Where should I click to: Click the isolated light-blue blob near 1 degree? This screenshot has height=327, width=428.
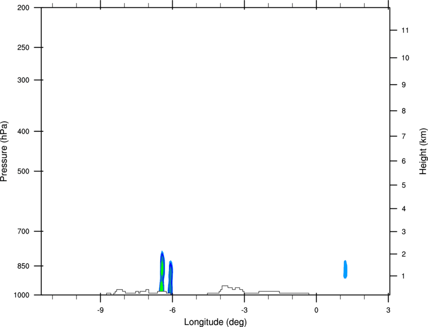[345, 270]
